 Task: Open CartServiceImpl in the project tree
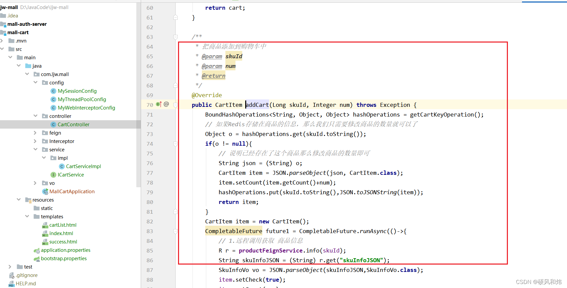(x=83, y=166)
